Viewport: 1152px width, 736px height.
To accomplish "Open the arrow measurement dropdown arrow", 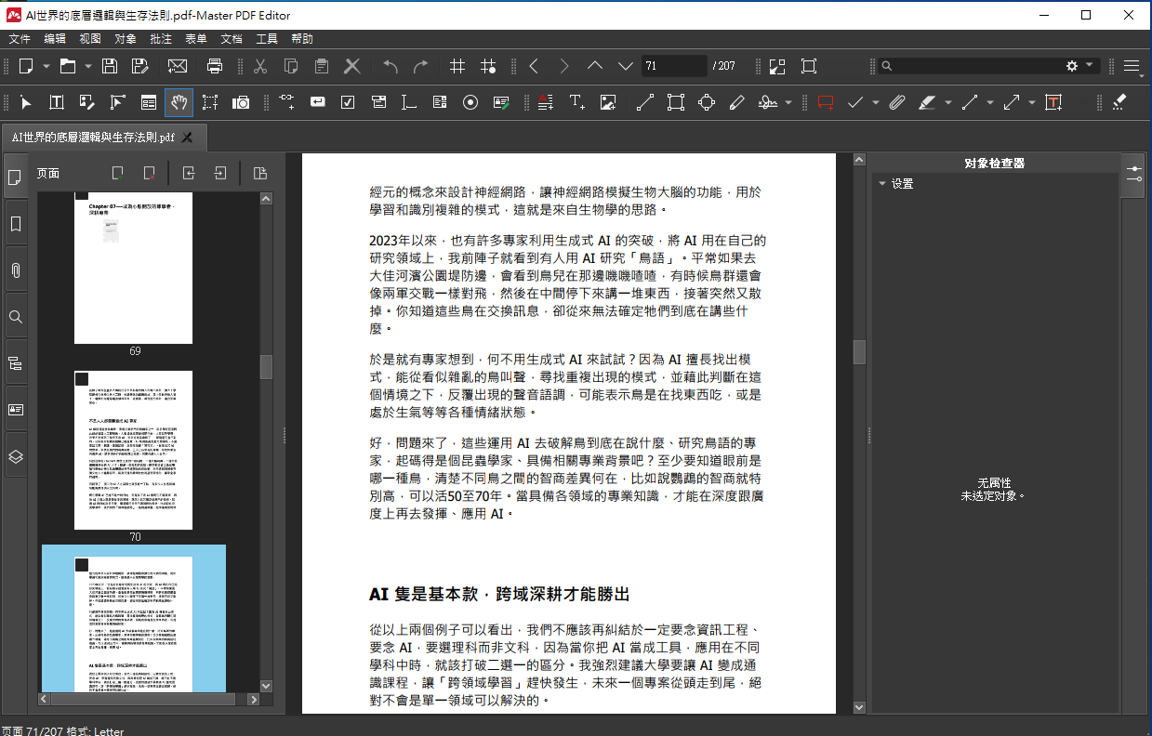I will pyautogui.click(x=1033, y=102).
